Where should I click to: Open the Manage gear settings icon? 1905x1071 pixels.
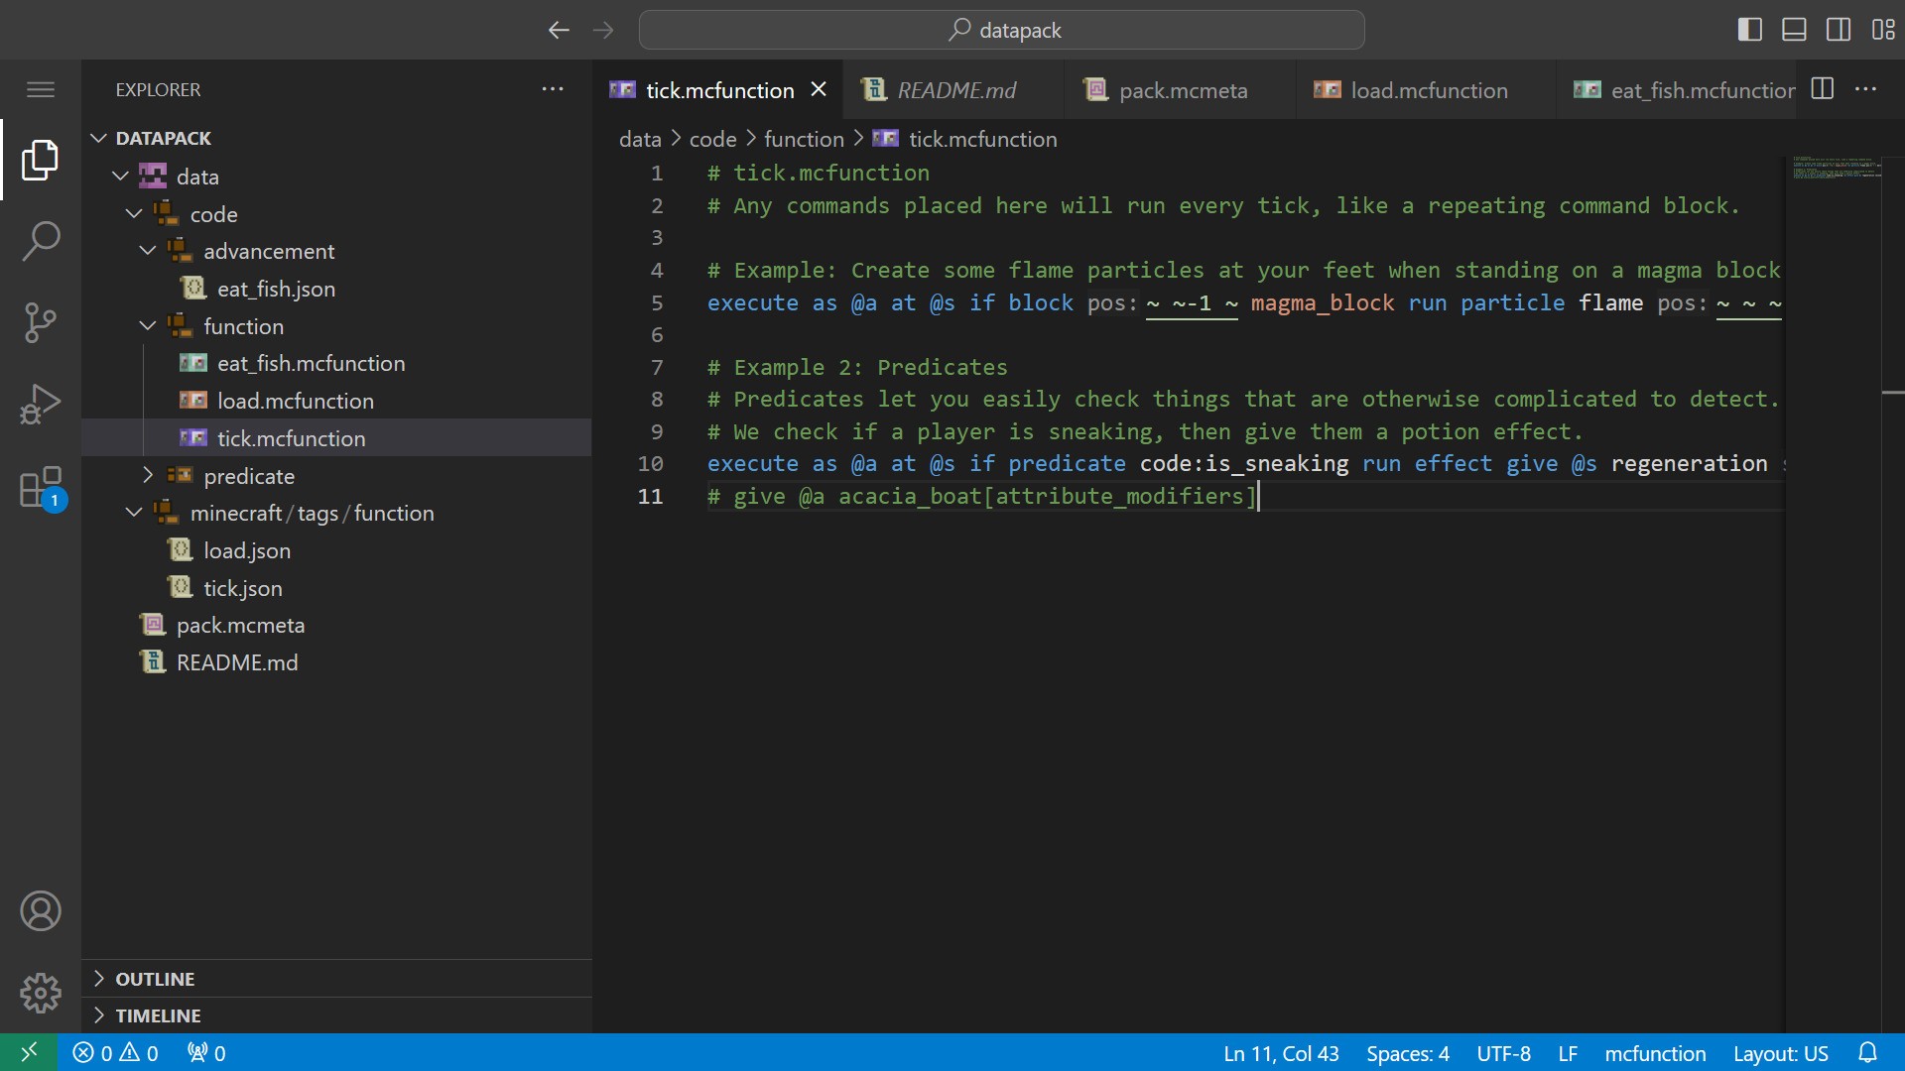coord(41,993)
